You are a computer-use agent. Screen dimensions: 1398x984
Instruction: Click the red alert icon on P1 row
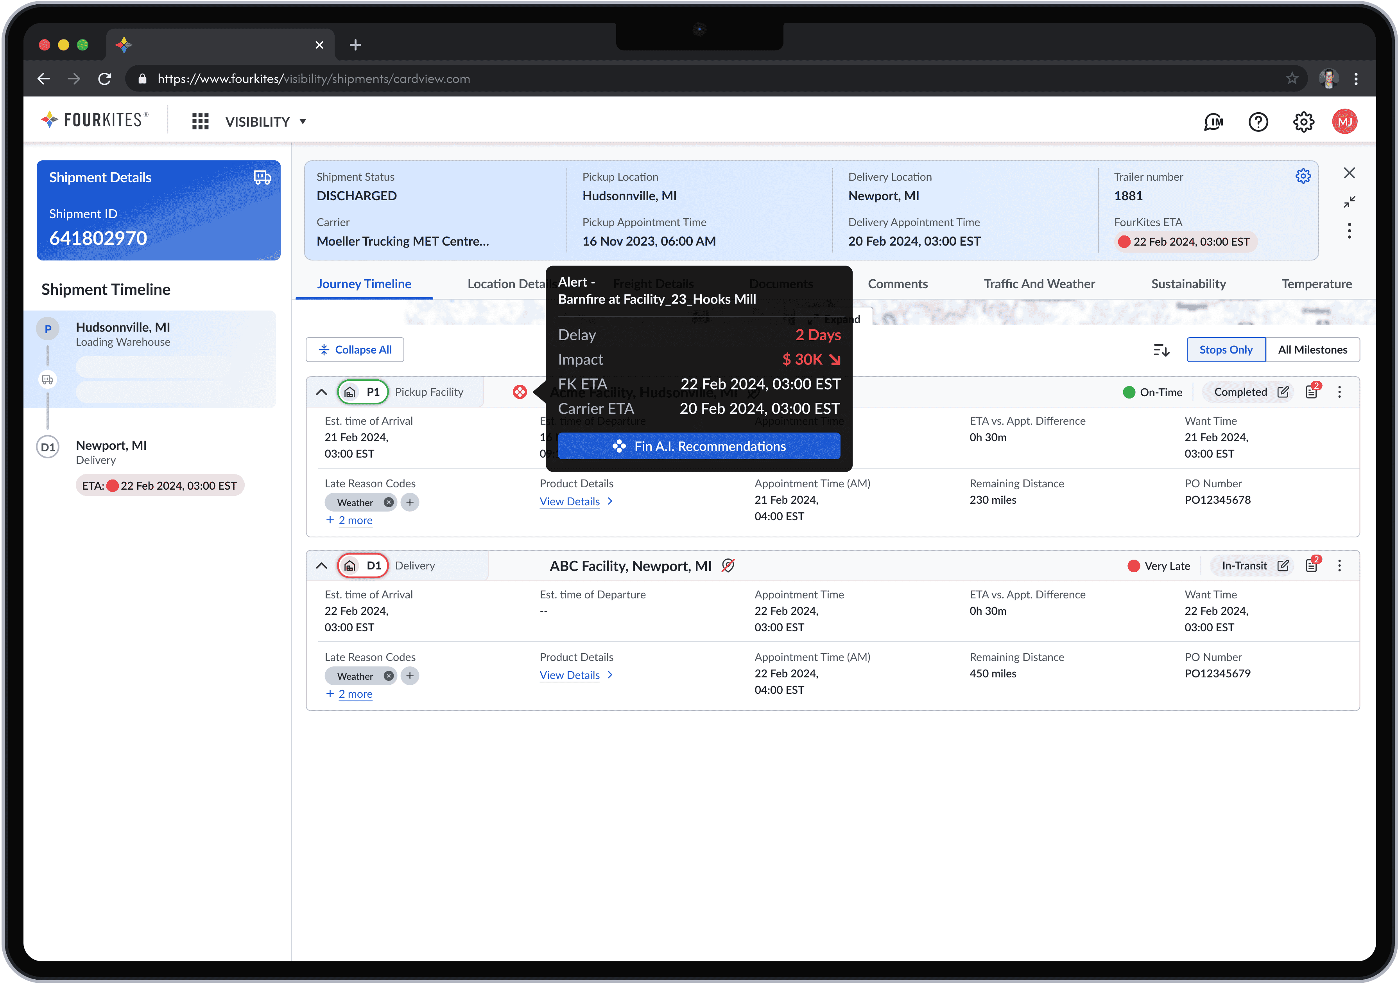click(520, 392)
